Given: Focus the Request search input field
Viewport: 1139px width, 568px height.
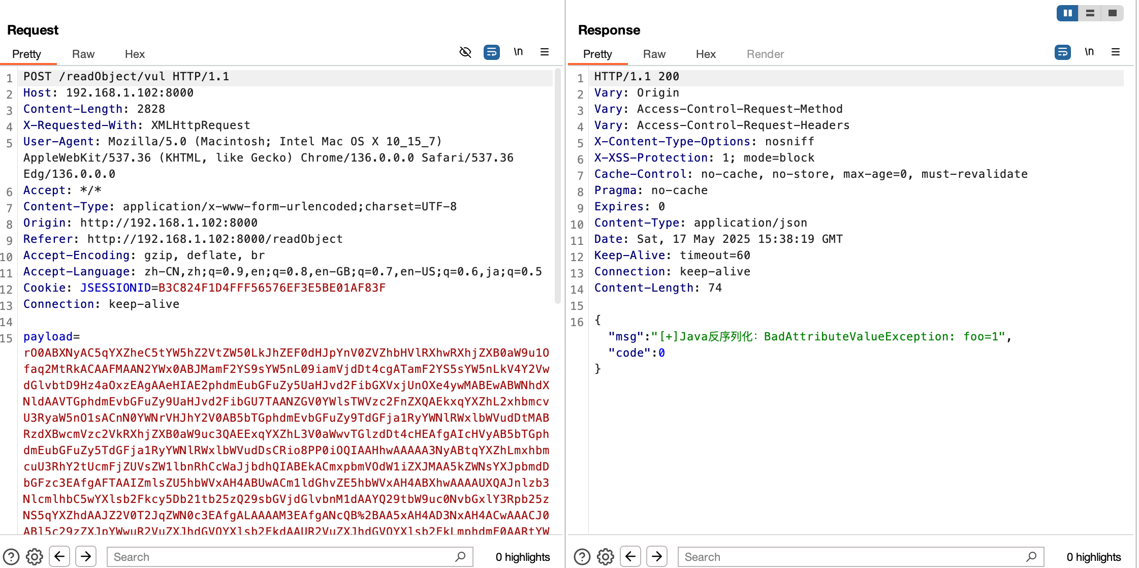Looking at the screenshot, I should (x=290, y=557).
